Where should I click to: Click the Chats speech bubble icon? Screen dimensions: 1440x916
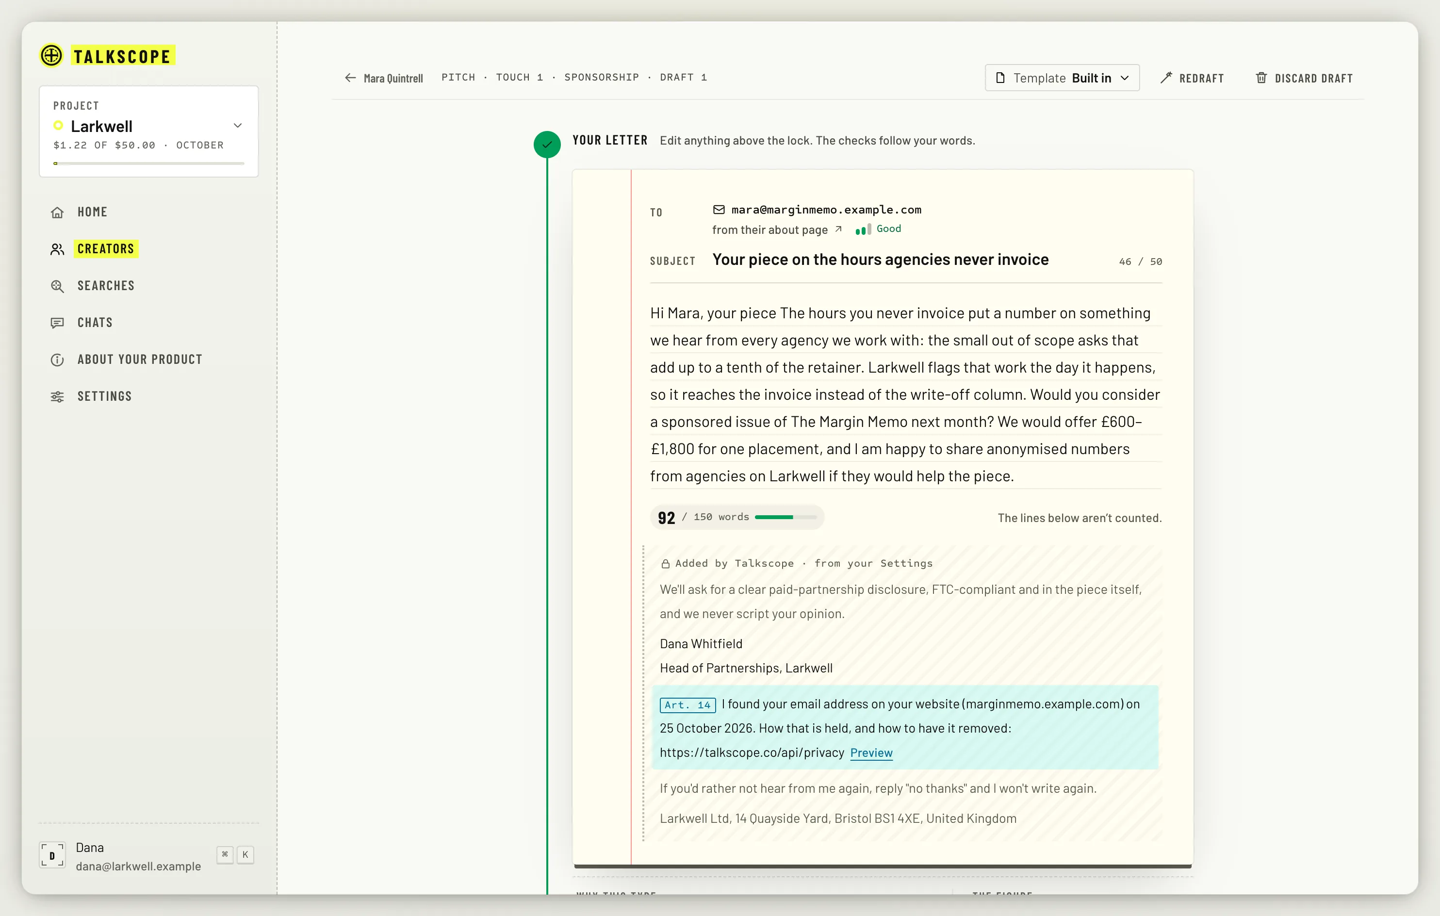[x=57, y=323]
